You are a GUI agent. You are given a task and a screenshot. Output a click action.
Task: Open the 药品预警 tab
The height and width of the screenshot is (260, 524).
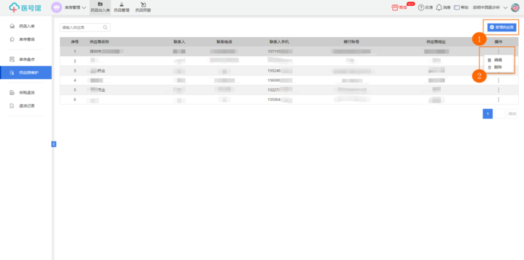pos(143,7)
